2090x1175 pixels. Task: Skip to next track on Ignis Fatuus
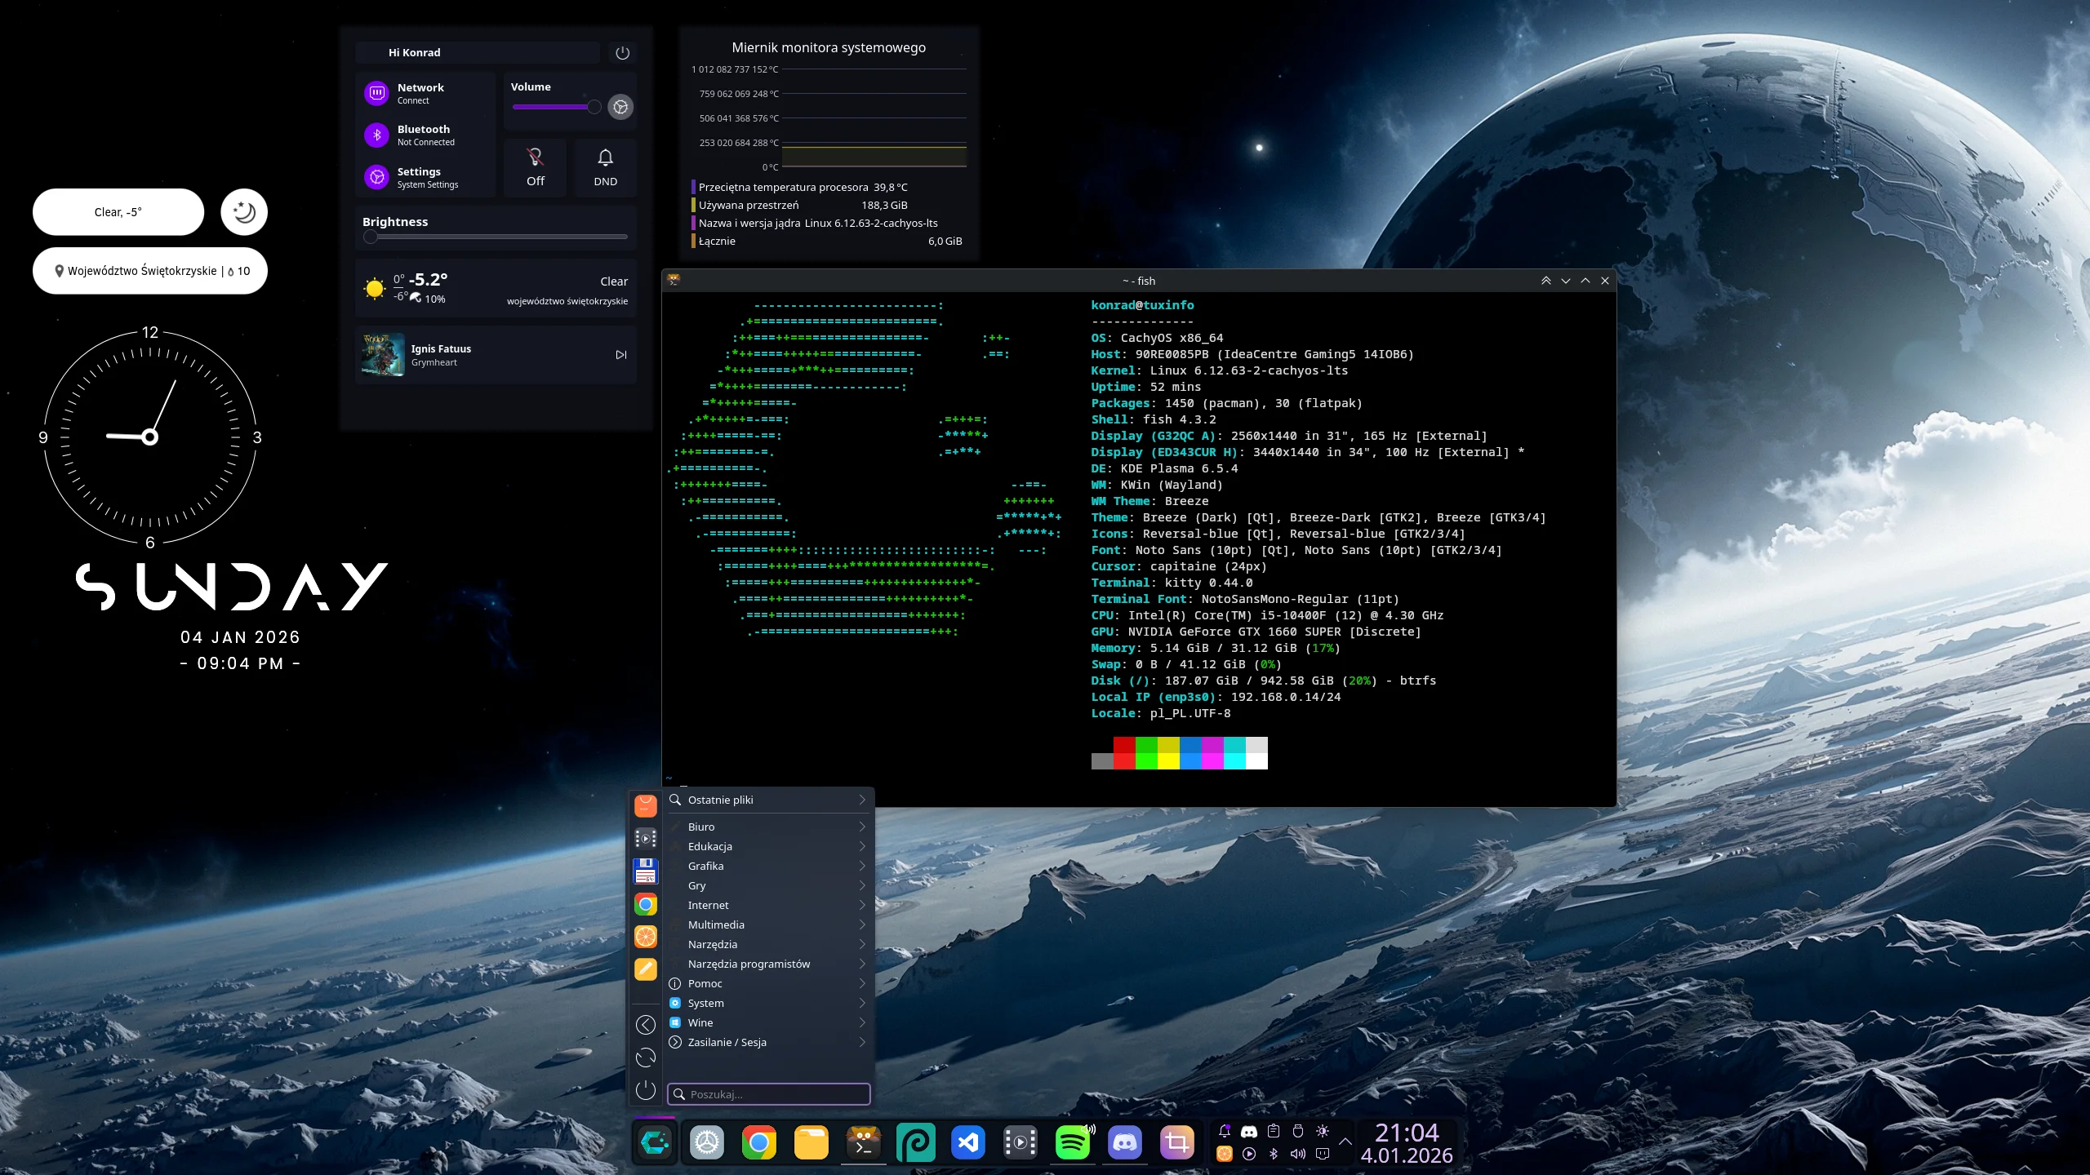621,355
